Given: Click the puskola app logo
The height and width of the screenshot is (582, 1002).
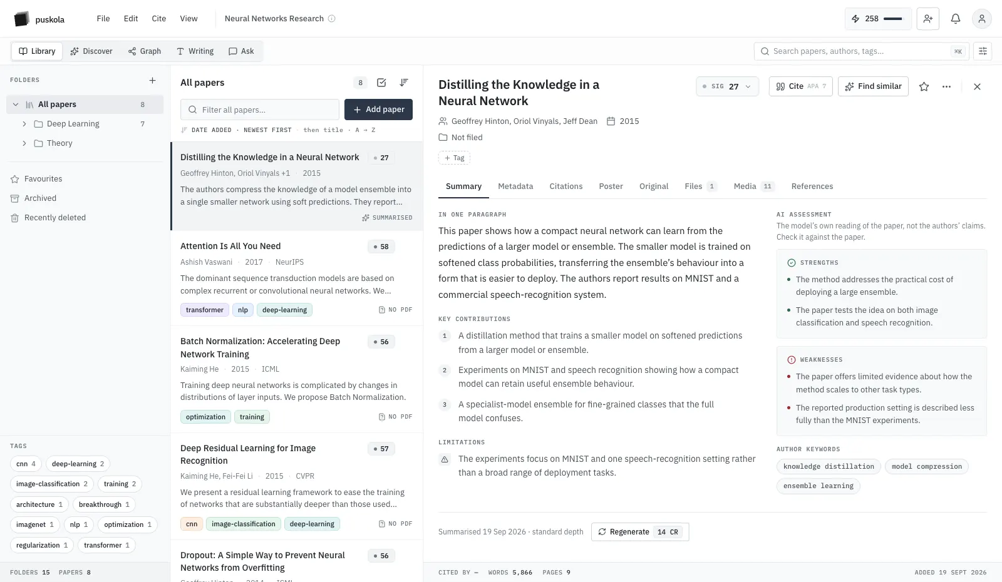Looking at the screenshot, I should (x=22, y=19).
